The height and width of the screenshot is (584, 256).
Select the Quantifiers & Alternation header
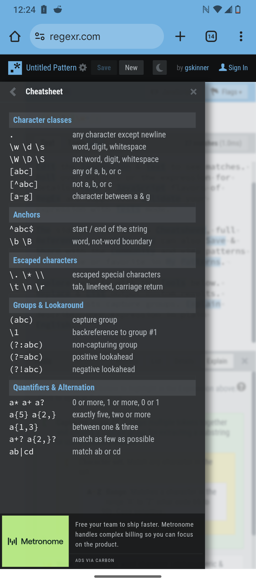[102, 387]
